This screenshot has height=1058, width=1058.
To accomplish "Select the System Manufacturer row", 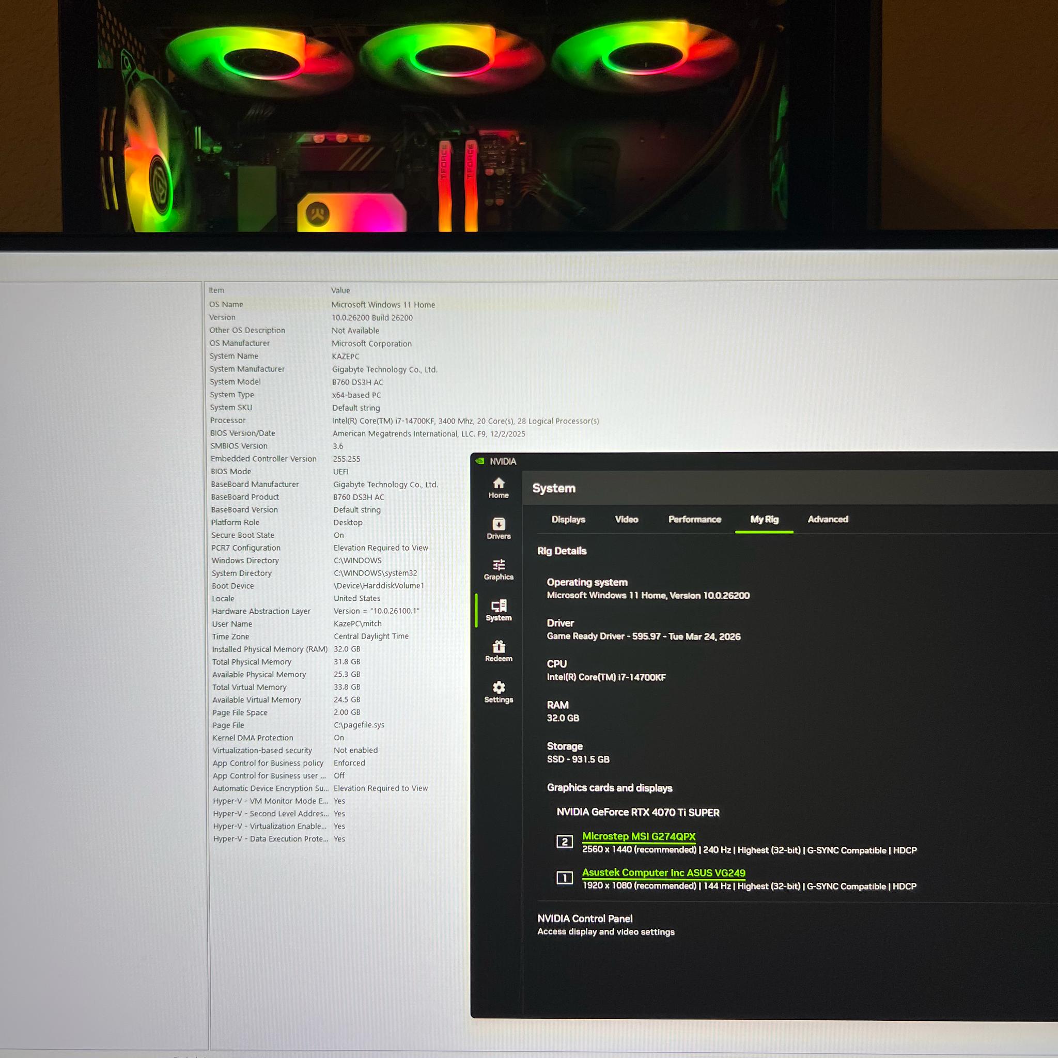I will [x=323, y=369].
